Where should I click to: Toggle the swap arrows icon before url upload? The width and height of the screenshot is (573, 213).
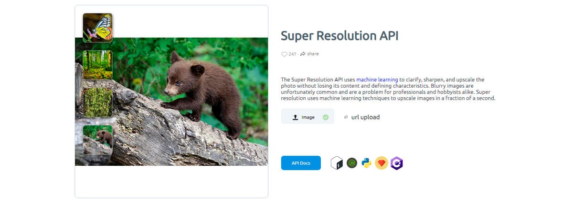point(346,117)
